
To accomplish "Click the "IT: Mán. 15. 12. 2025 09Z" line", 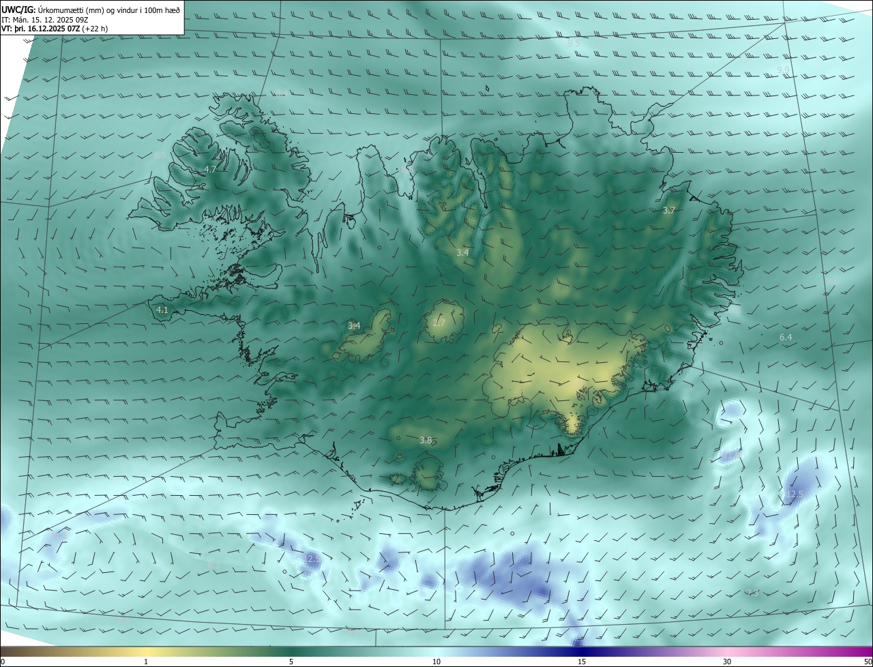I will [46, 20].
